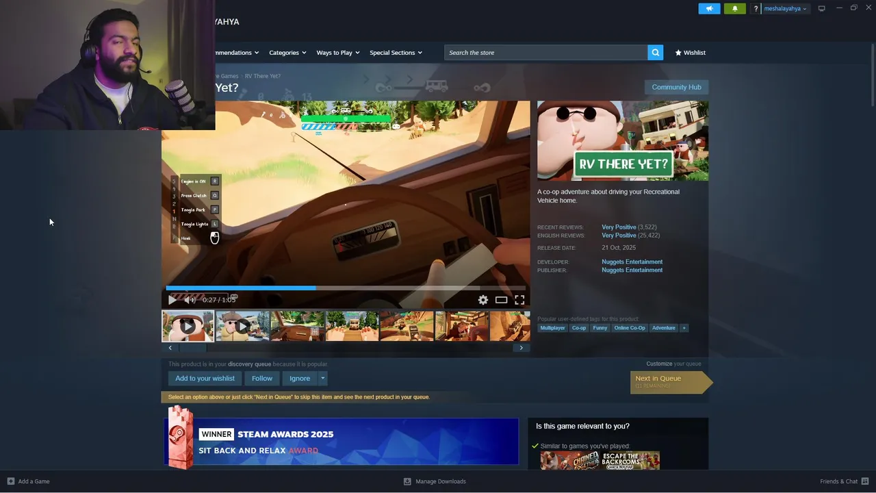Mute the trailer via the speaker icon
The width and height of the screenshot is (876, 493).
coord(190,299)
